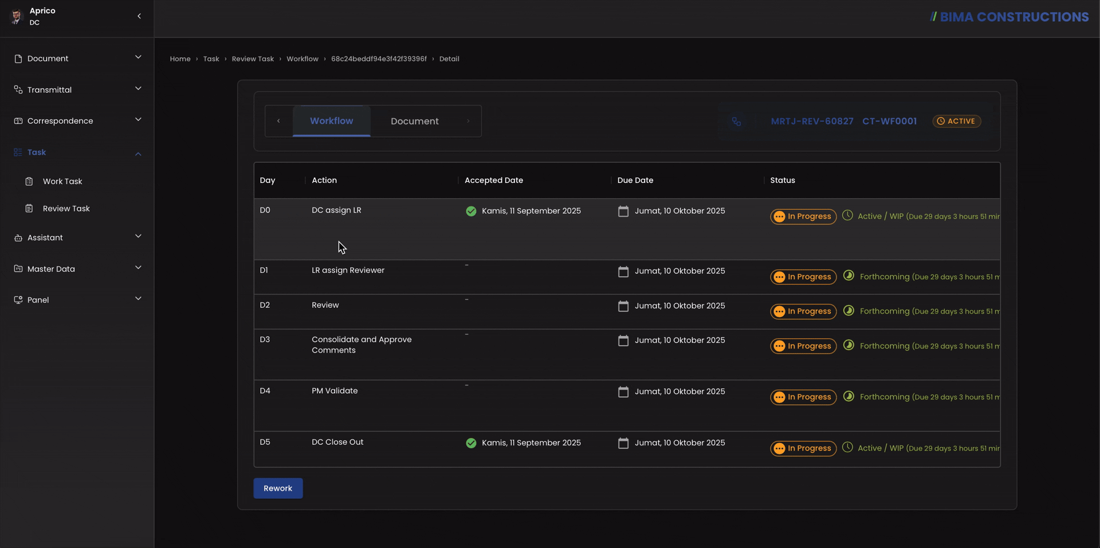Viewport: 1100px width, 548px height.
Task: Expand the Master Data menu chevron
Action: pyautogui.click(x=138, y=267)
